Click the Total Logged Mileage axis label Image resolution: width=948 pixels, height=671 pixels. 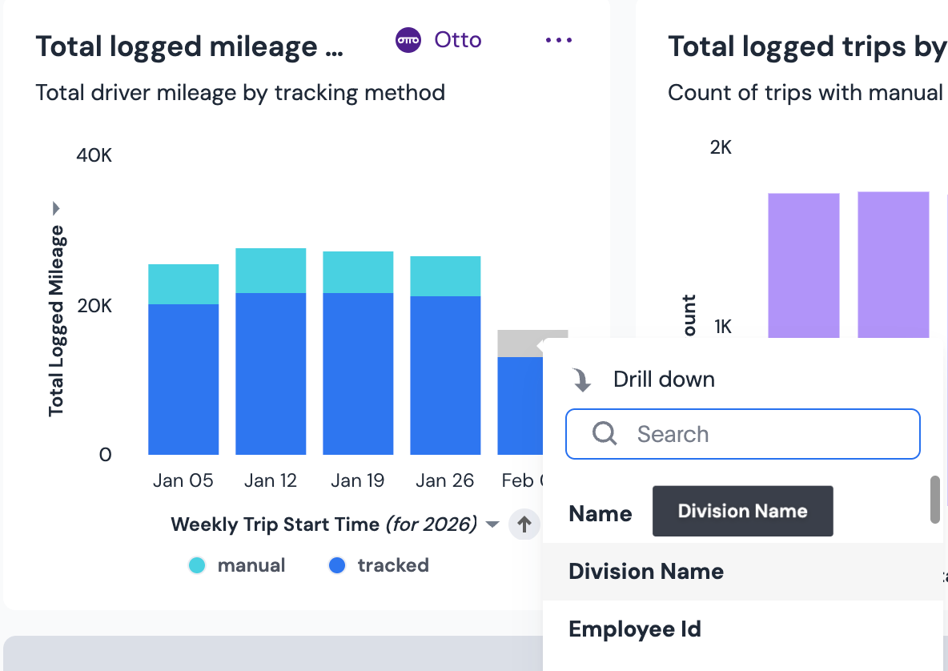pyautogui.click(x=55, y=321)
